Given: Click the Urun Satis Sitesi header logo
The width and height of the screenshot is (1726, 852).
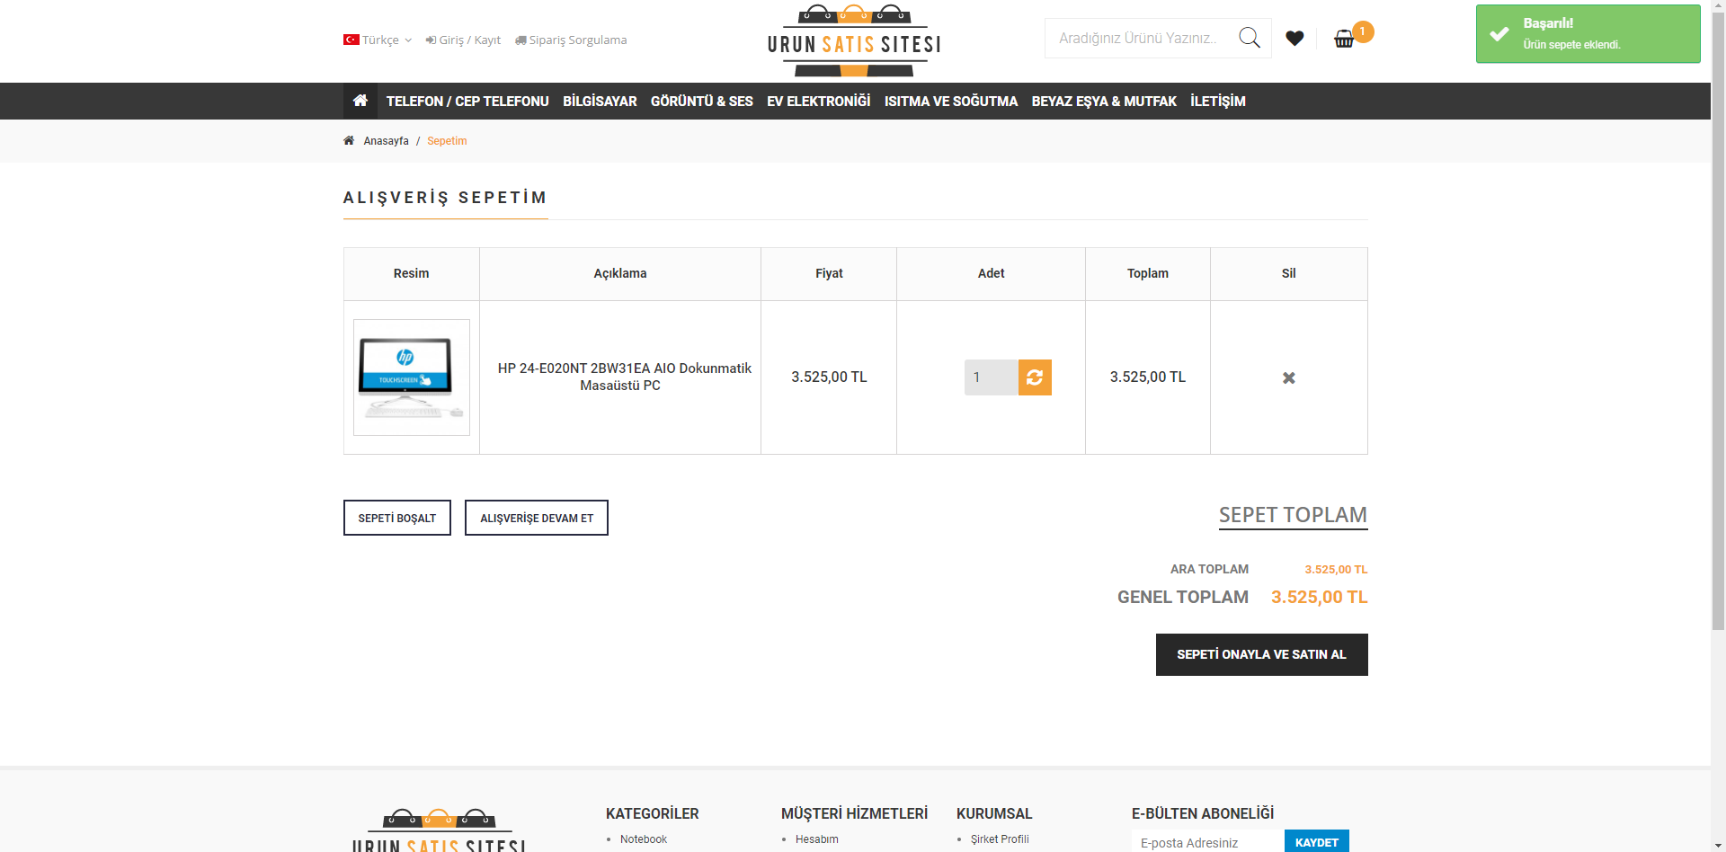Looking at the screenshot, I should pos(854,40).
